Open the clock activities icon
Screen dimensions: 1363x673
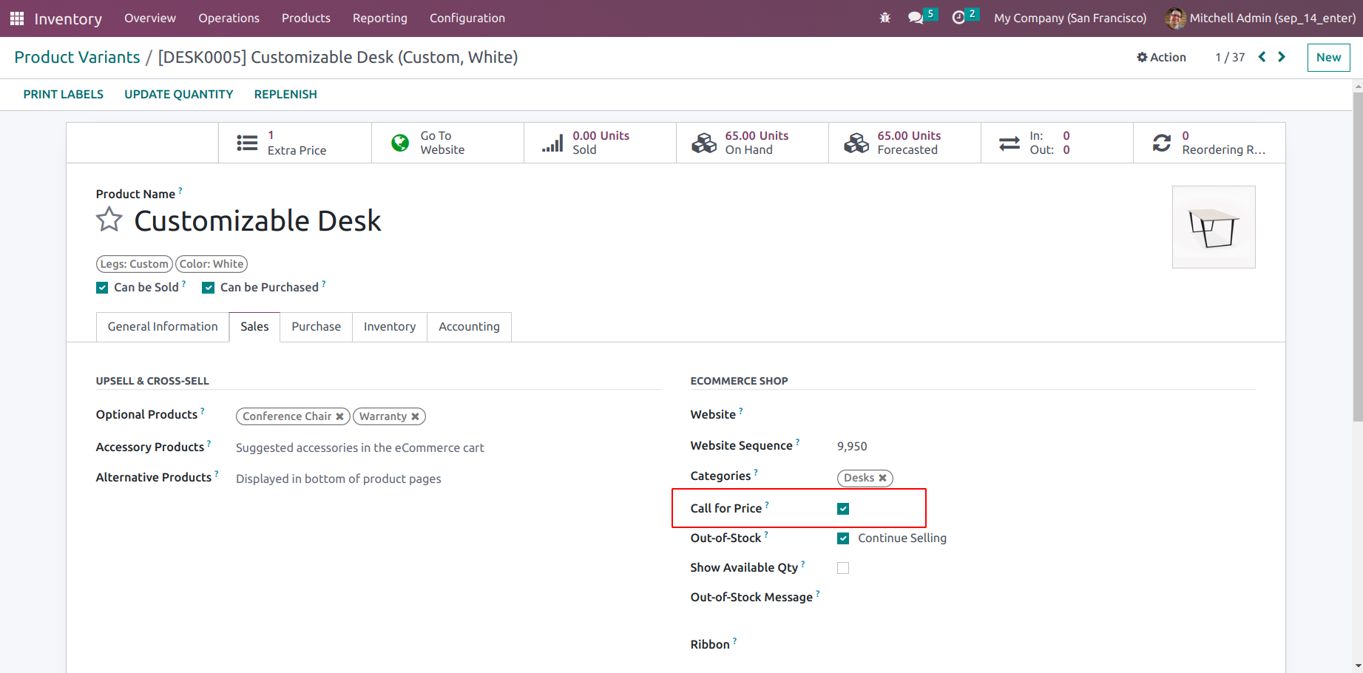[958, 18]
